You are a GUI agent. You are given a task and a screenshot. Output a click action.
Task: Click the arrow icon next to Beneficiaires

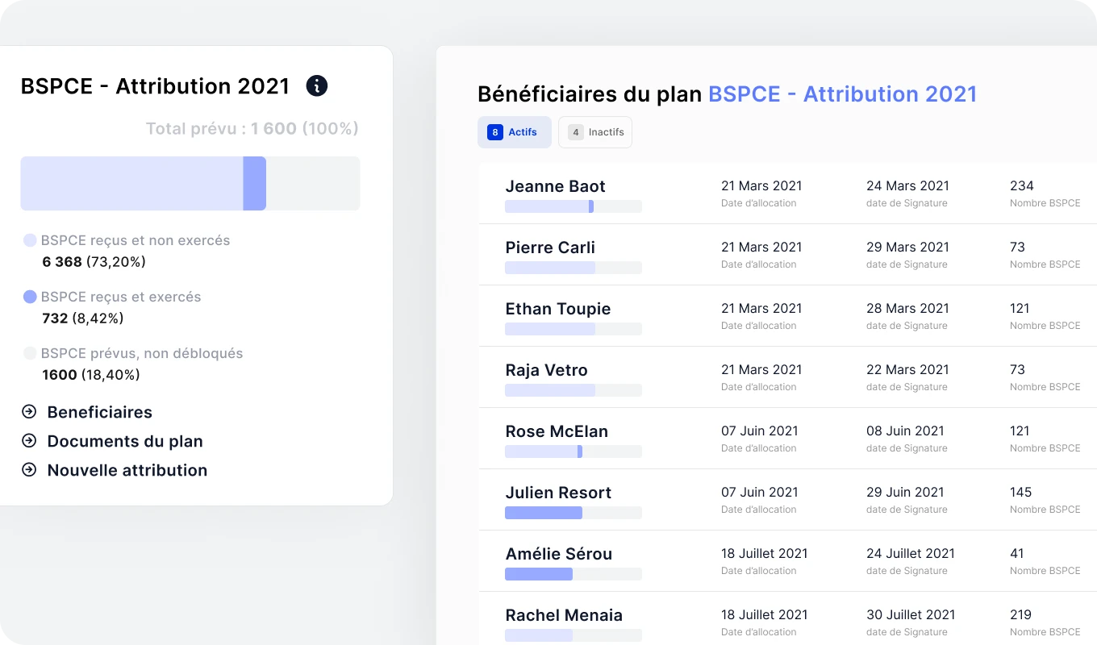tap(30, 412)
